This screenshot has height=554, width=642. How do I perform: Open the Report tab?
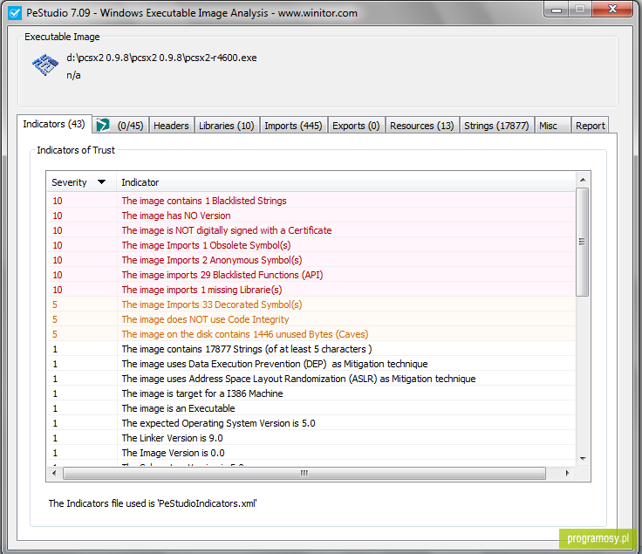coord(590,126)
